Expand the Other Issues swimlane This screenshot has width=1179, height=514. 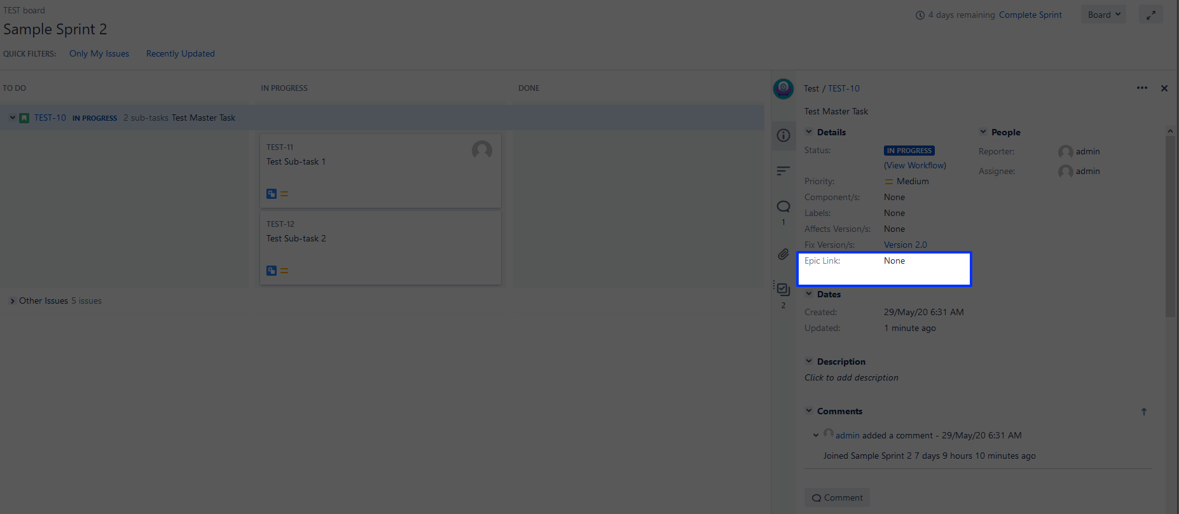(x=12, y=301)
